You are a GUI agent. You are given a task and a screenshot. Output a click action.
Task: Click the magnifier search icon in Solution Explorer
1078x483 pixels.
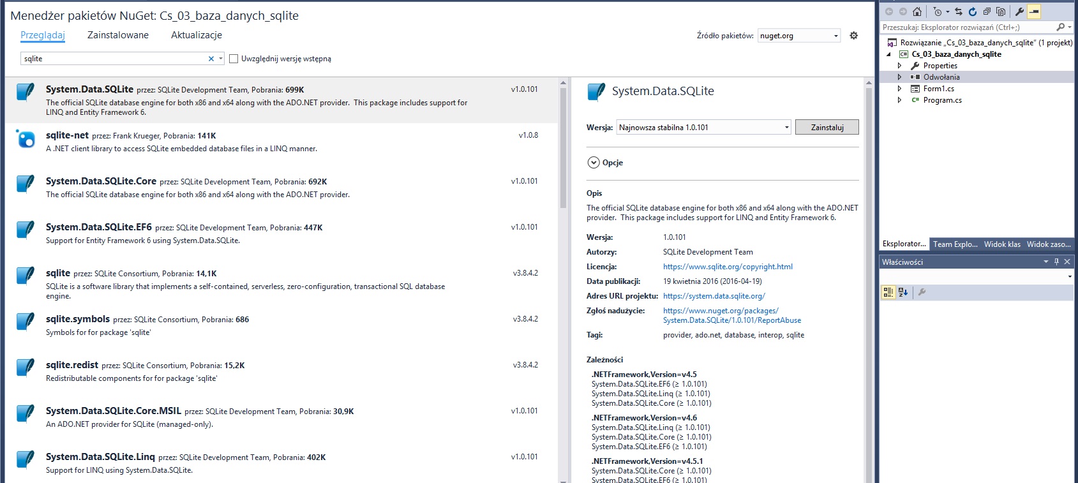(1060, 27)
